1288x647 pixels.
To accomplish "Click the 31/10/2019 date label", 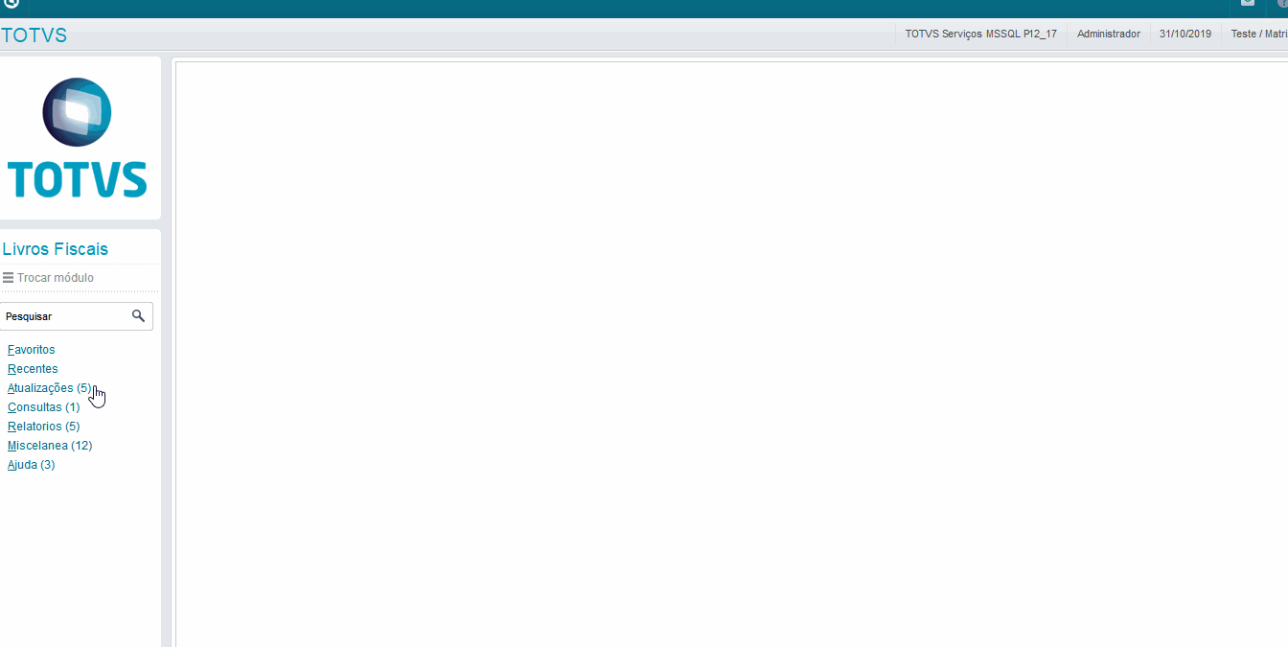I will [1185, 34].
